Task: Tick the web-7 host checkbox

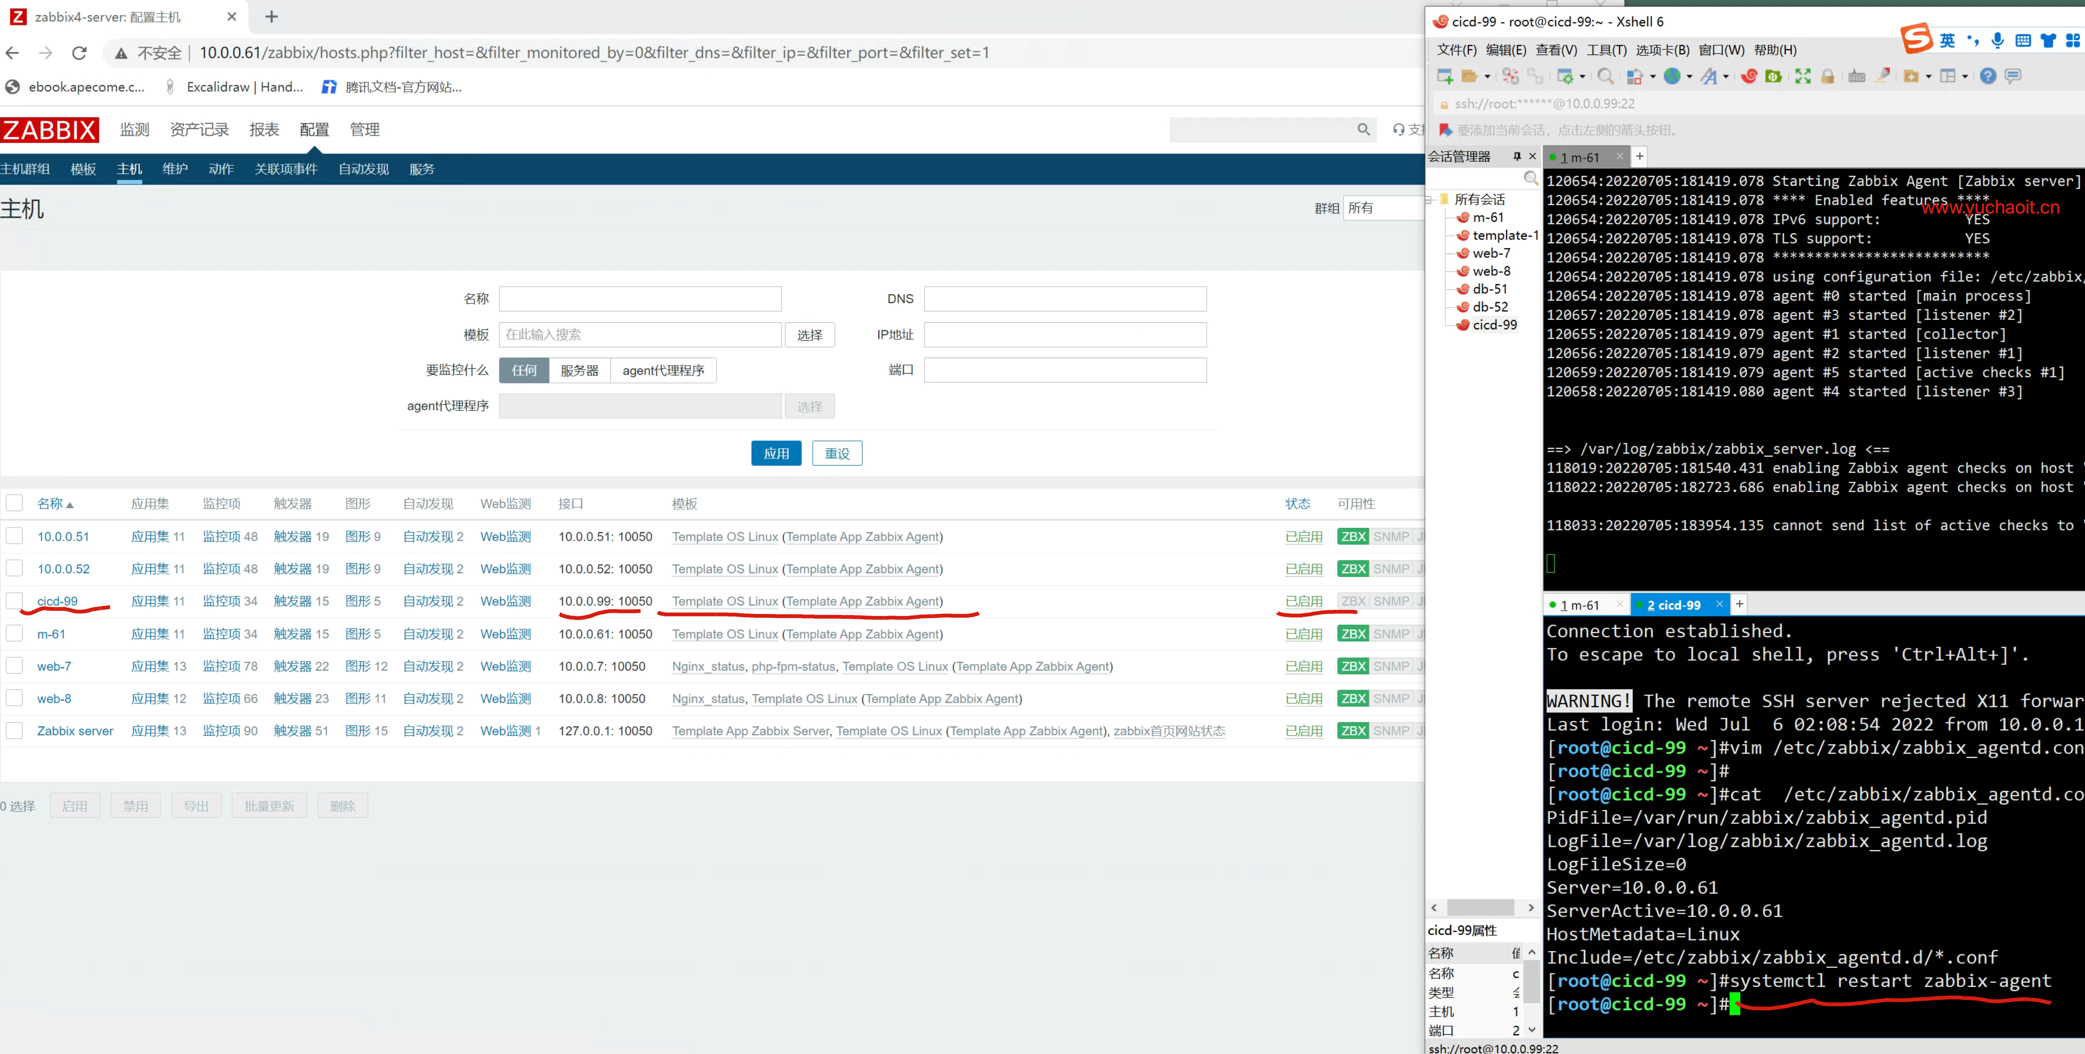Action: point(15,666)
